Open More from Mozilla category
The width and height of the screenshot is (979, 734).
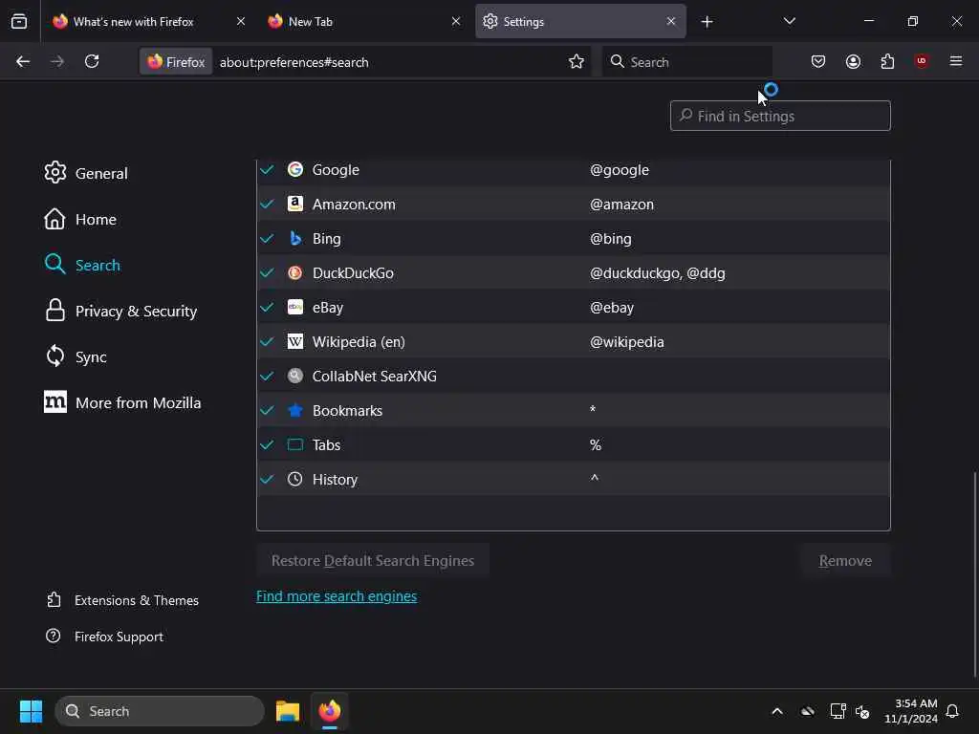122,402
